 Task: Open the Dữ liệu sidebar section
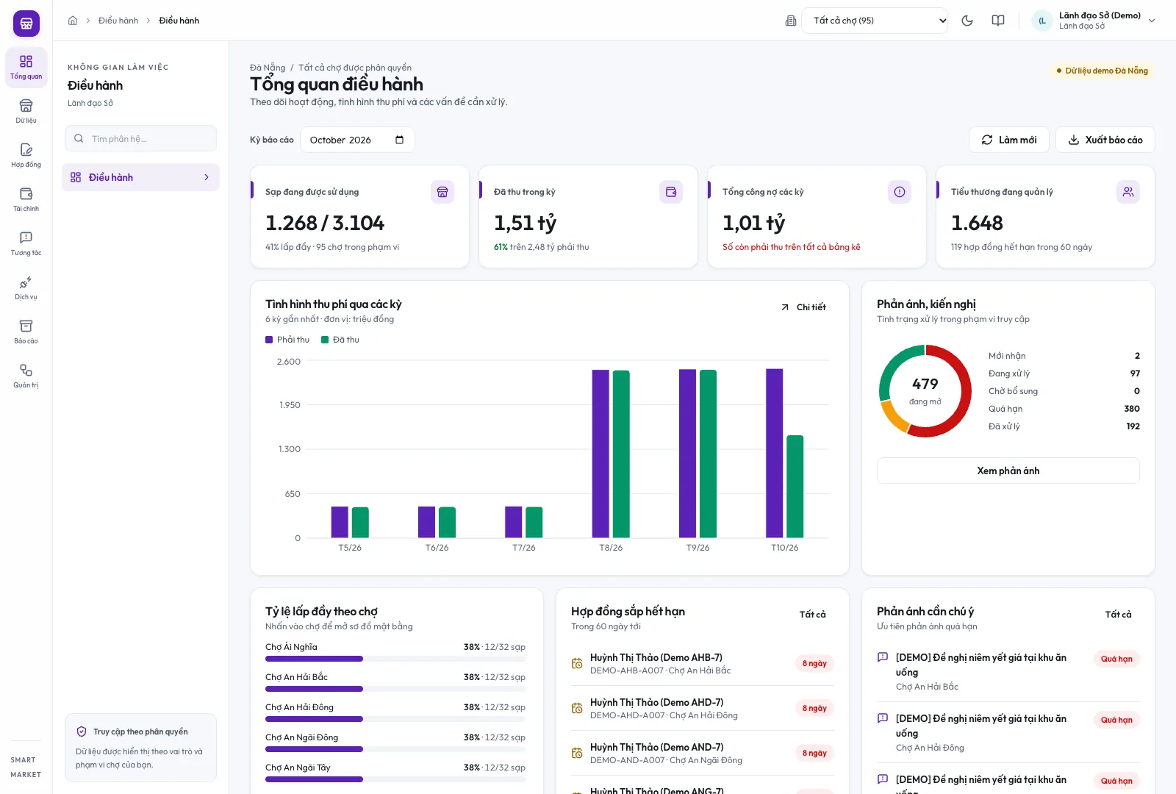(26, 111)
